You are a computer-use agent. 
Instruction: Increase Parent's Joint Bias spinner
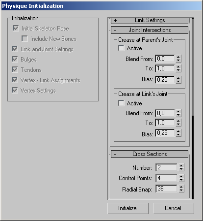[x=178, y=78]
